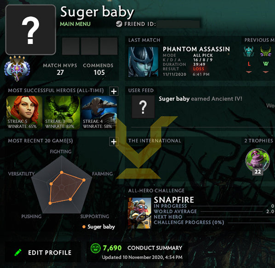This screenshot has width=275, height=268.
Task: Click the unknown profile avatar picture
Action: (x=31, y=30)
